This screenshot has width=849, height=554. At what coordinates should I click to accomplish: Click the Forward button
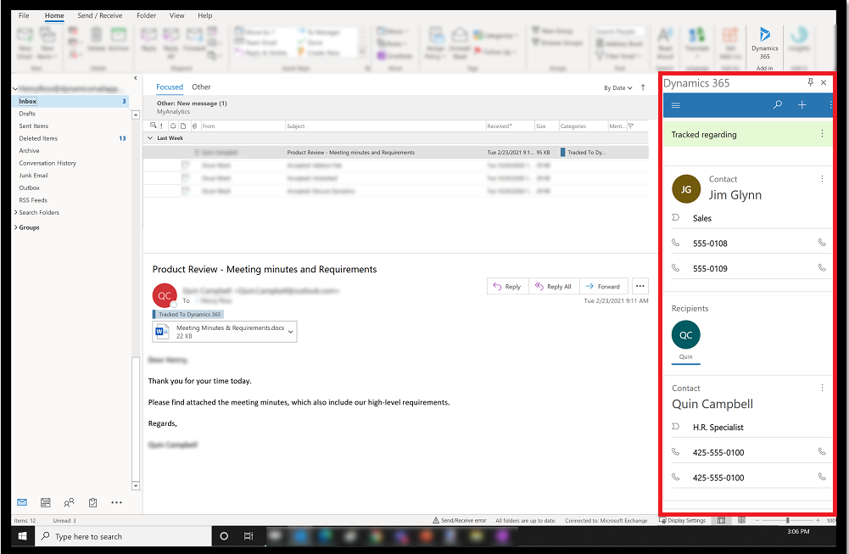click(x=602, y=286)
